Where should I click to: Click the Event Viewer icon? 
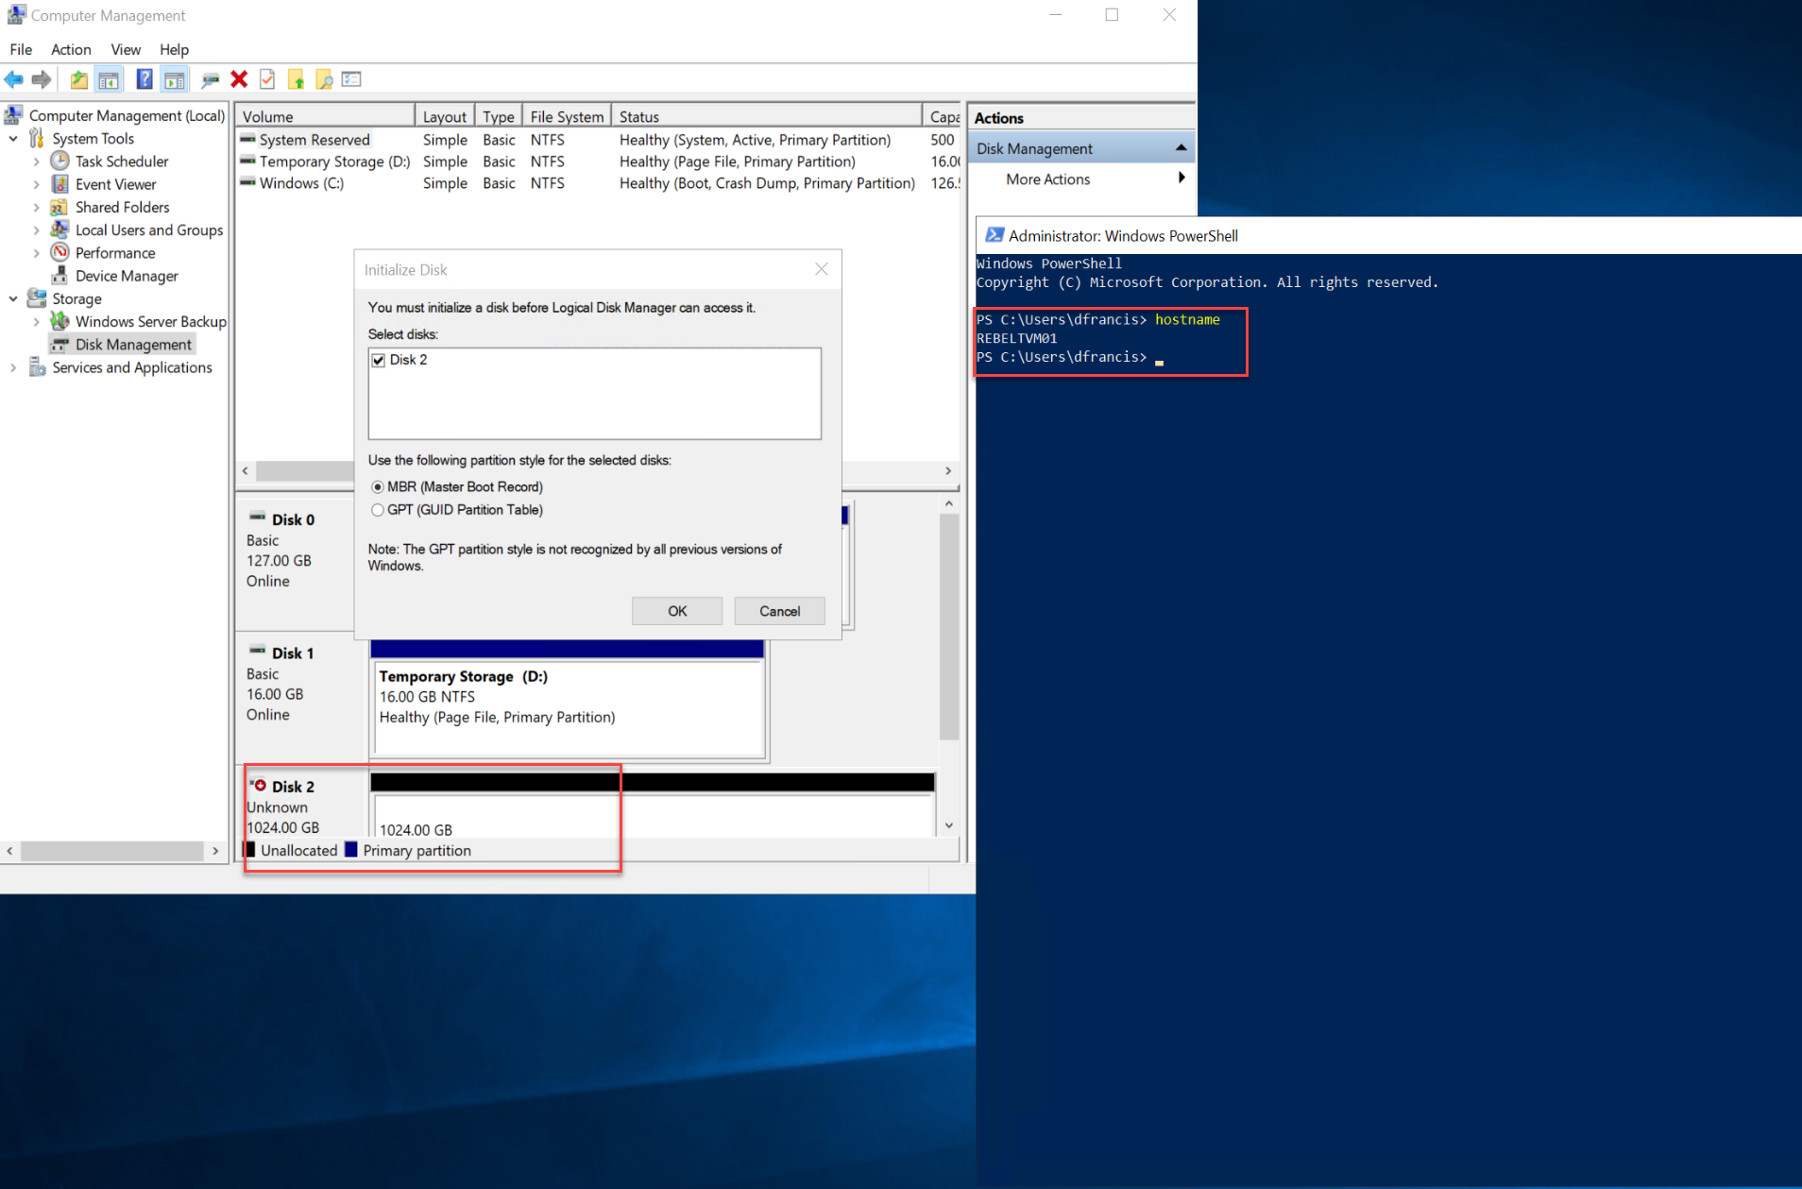[x=60, y=183]
